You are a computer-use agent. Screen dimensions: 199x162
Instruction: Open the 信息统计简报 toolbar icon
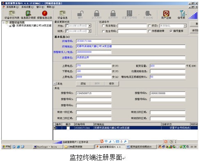(x=28, y=15)
